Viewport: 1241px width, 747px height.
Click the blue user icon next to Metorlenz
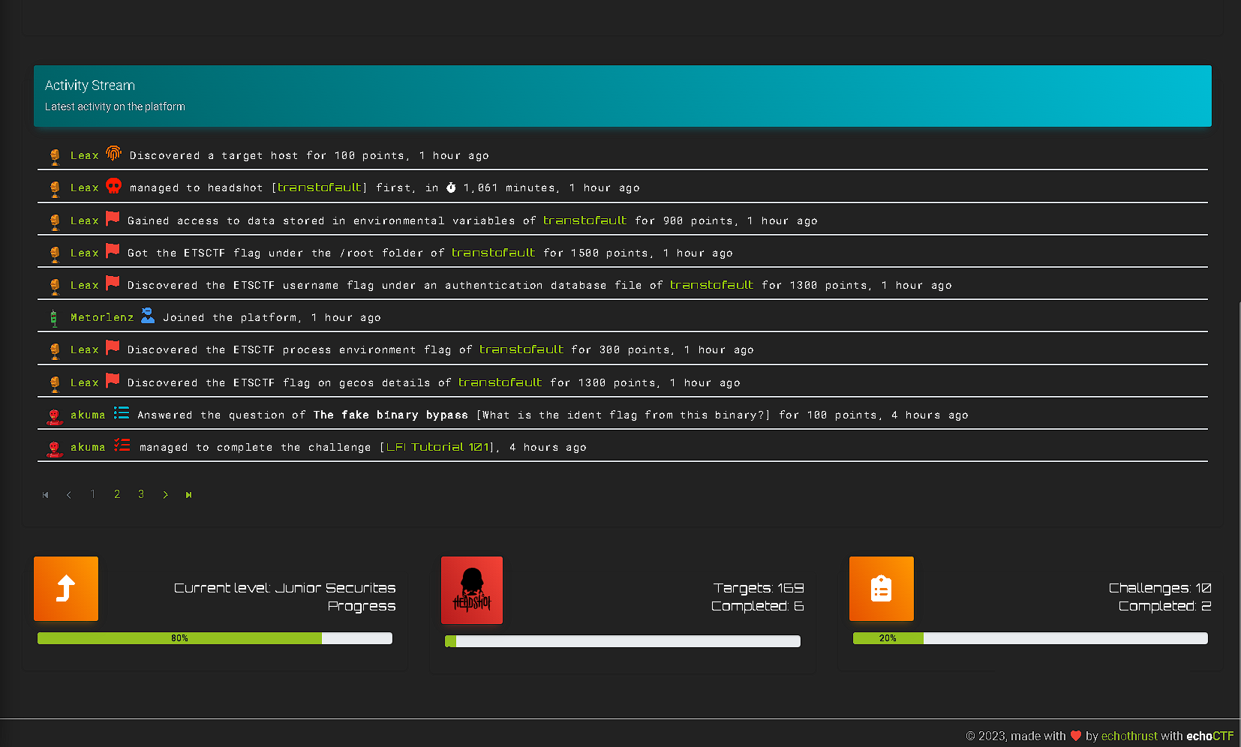click(148, 316)
